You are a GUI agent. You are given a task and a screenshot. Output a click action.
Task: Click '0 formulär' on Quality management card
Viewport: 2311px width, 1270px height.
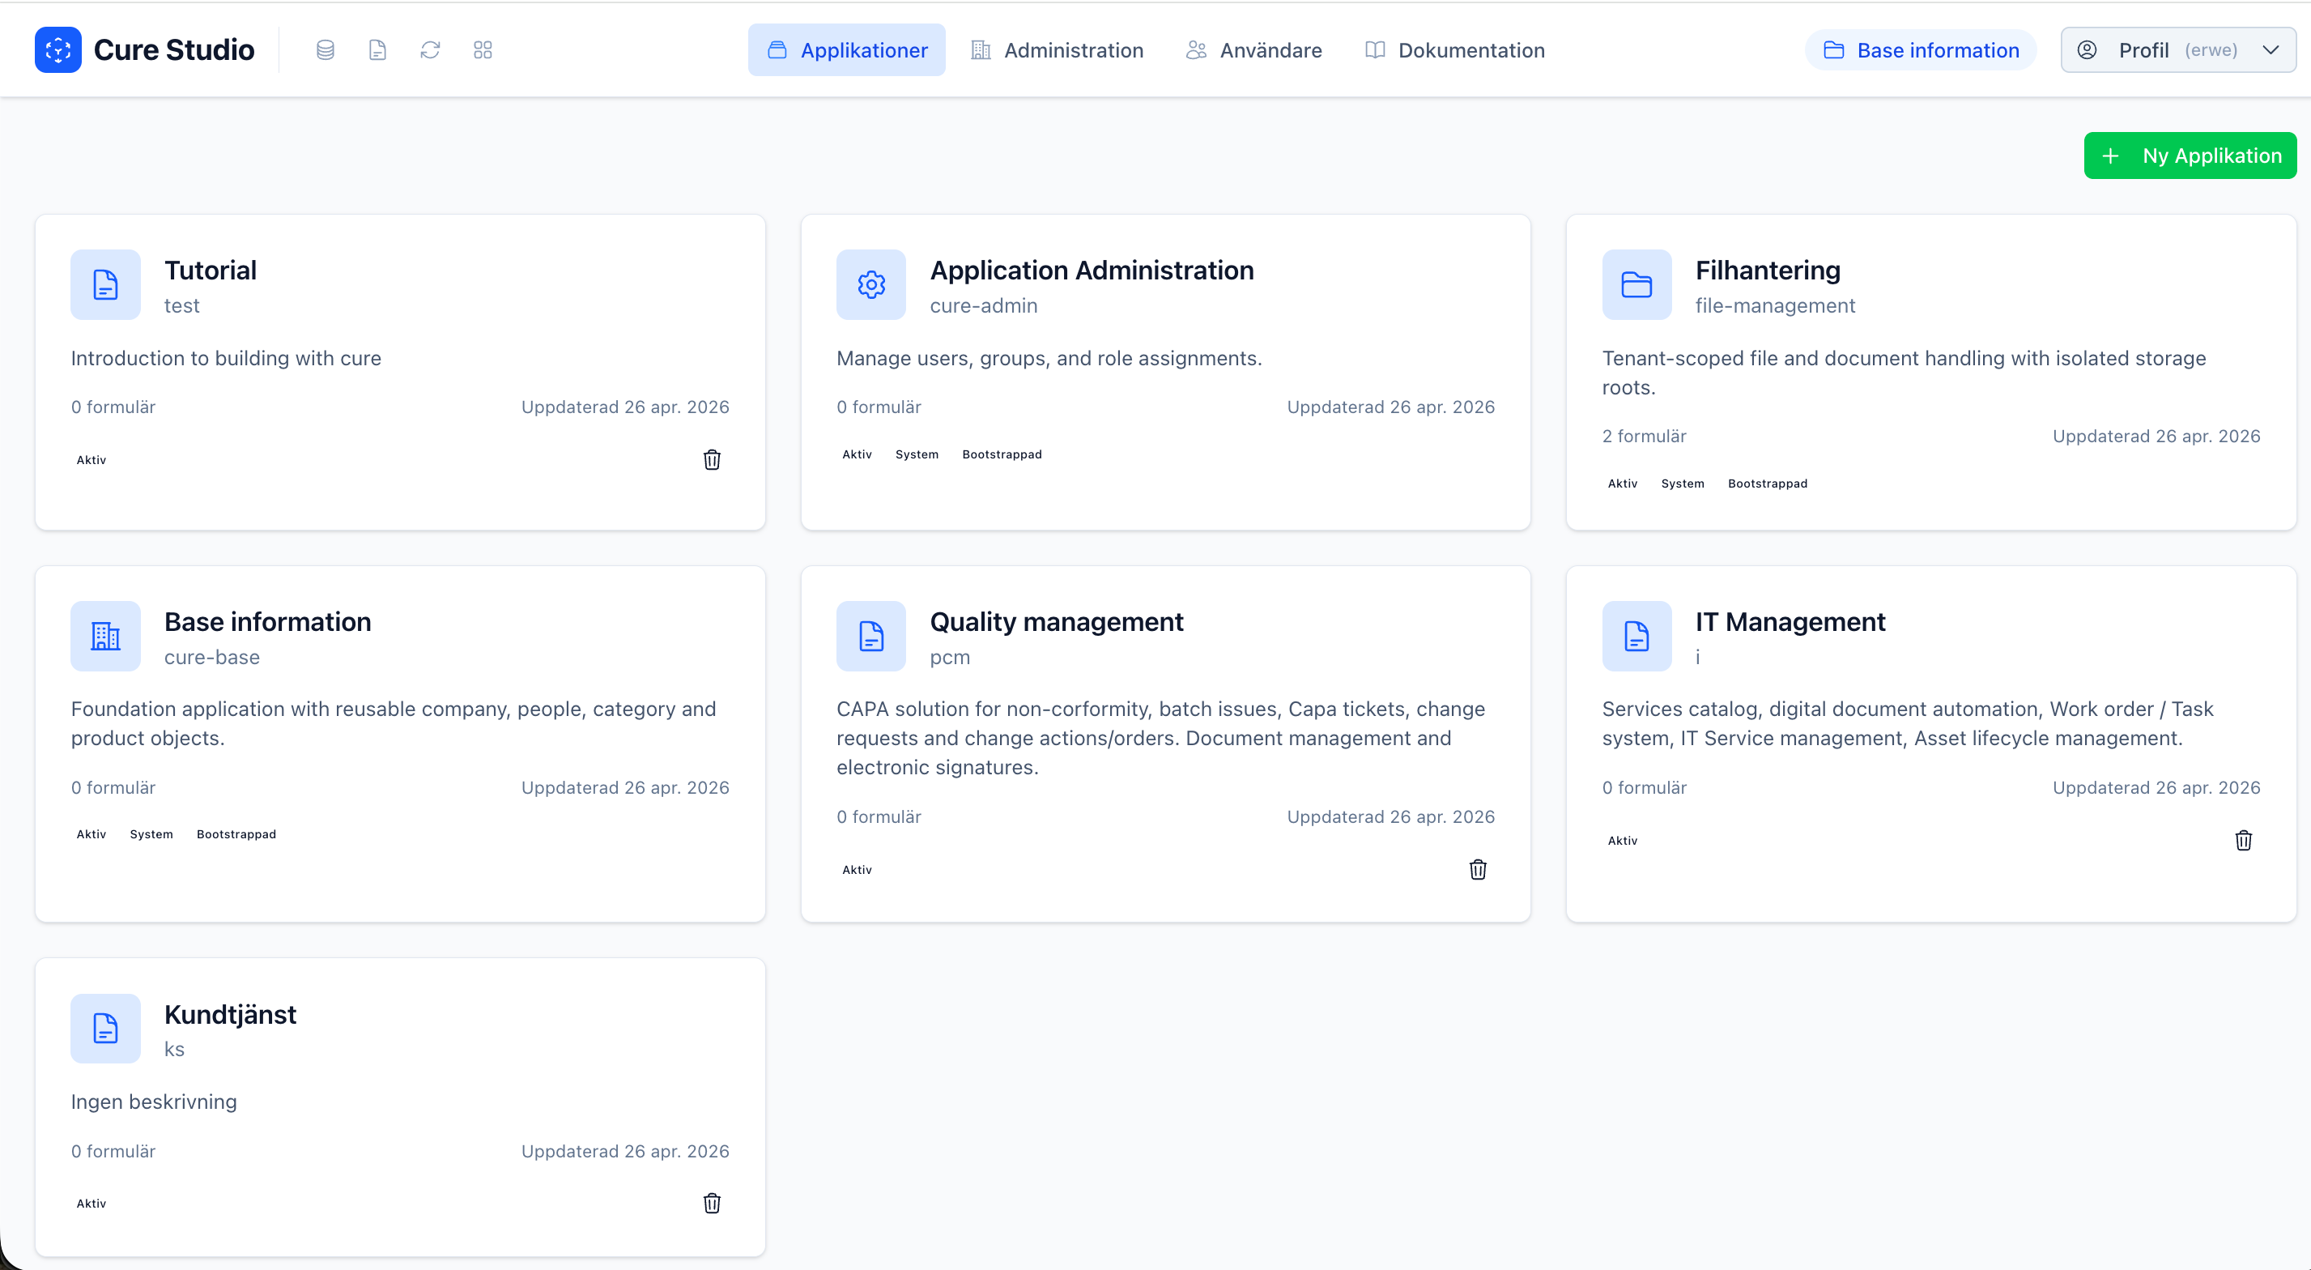879,816
